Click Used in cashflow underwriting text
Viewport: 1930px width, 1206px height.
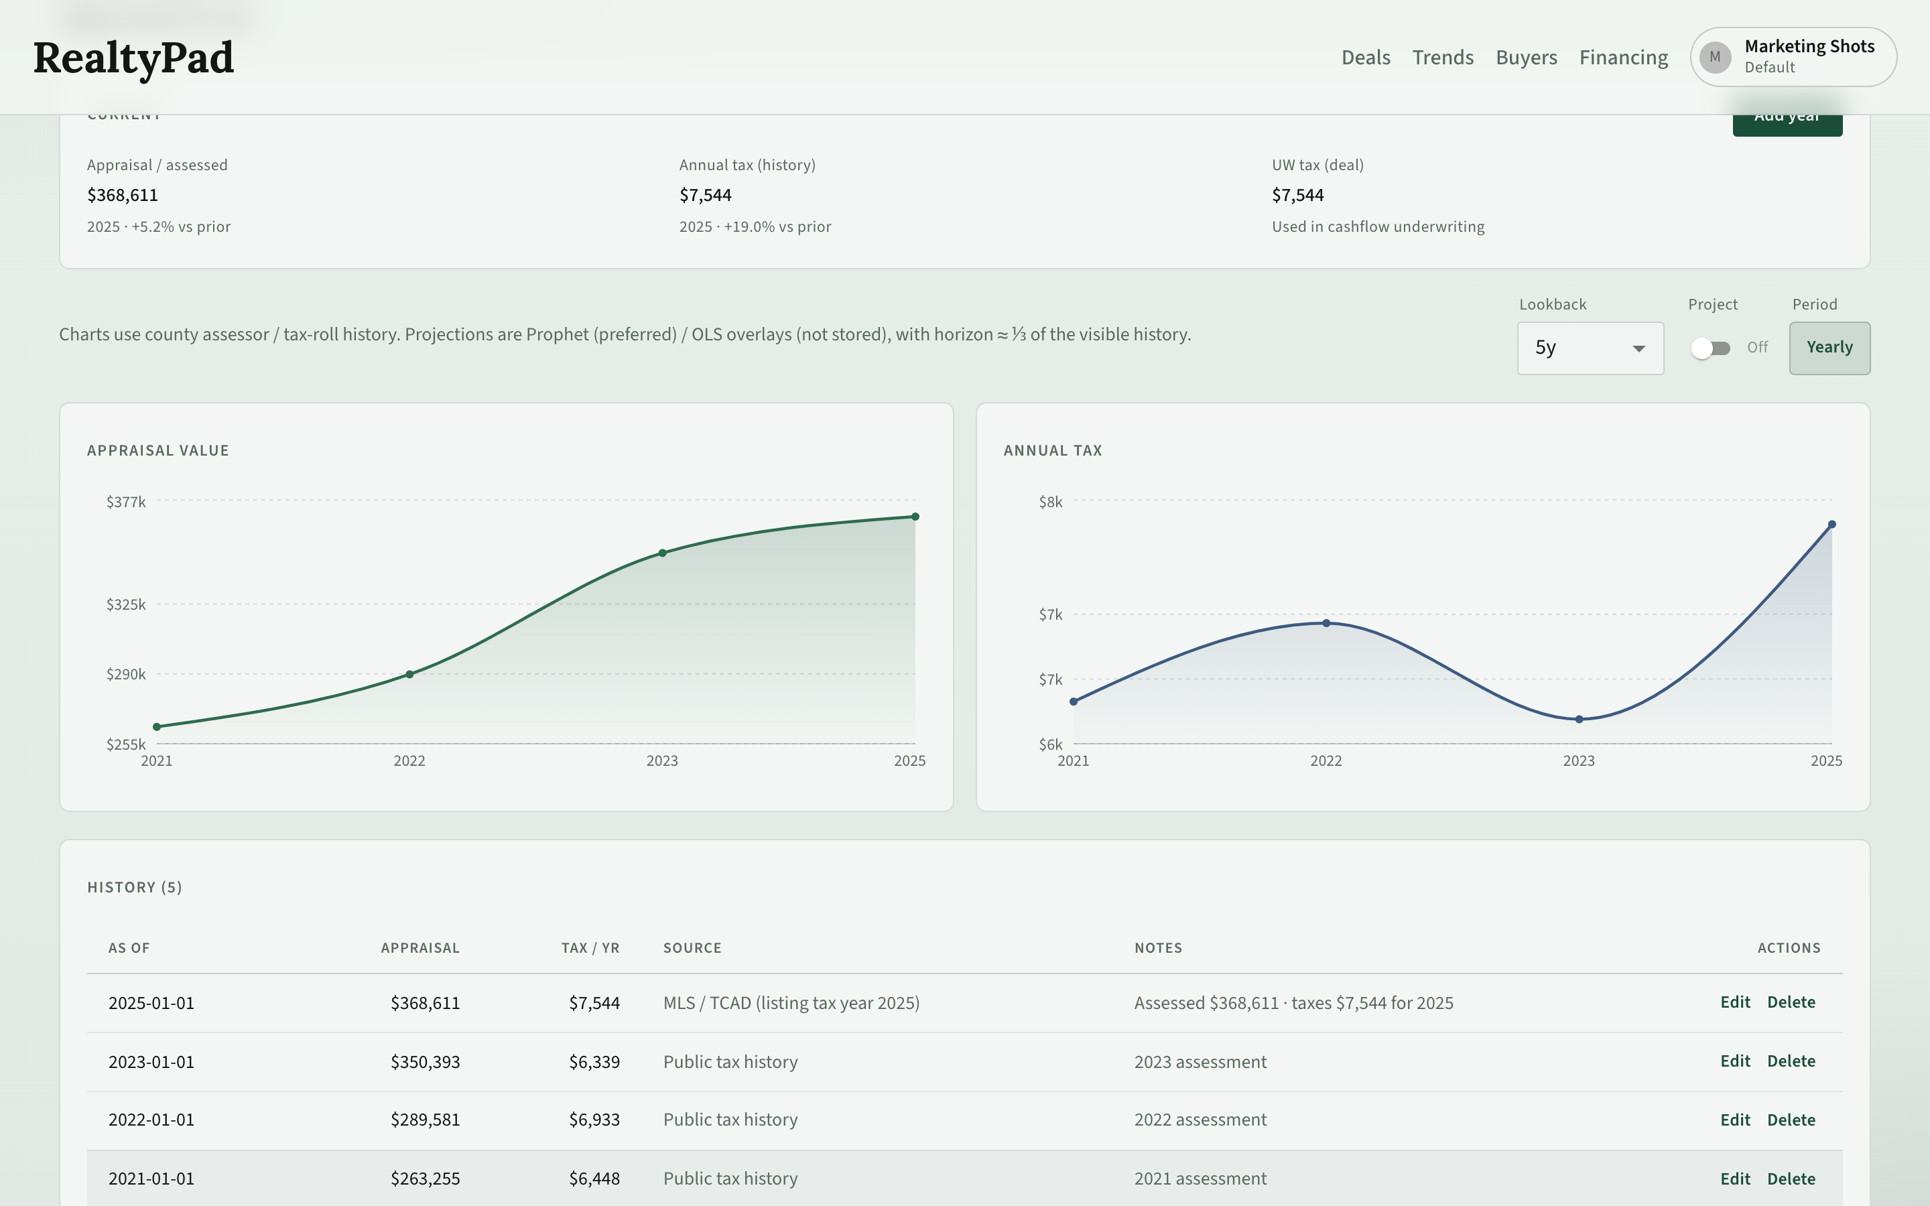[1378, 226]
